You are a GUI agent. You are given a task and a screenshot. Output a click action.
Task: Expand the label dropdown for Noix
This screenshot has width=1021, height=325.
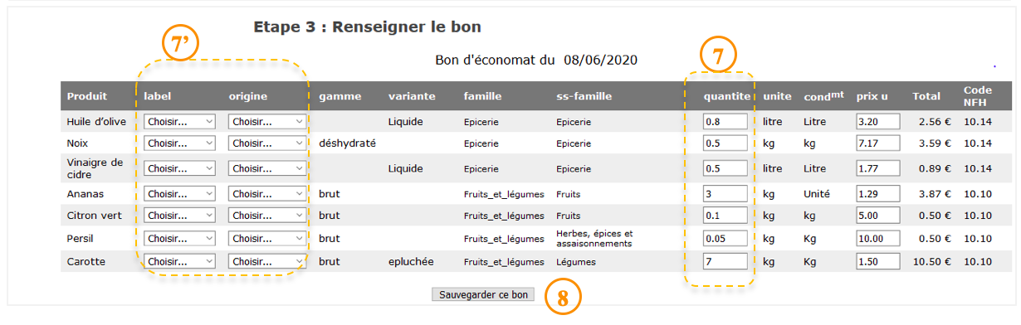pos(179,143)
